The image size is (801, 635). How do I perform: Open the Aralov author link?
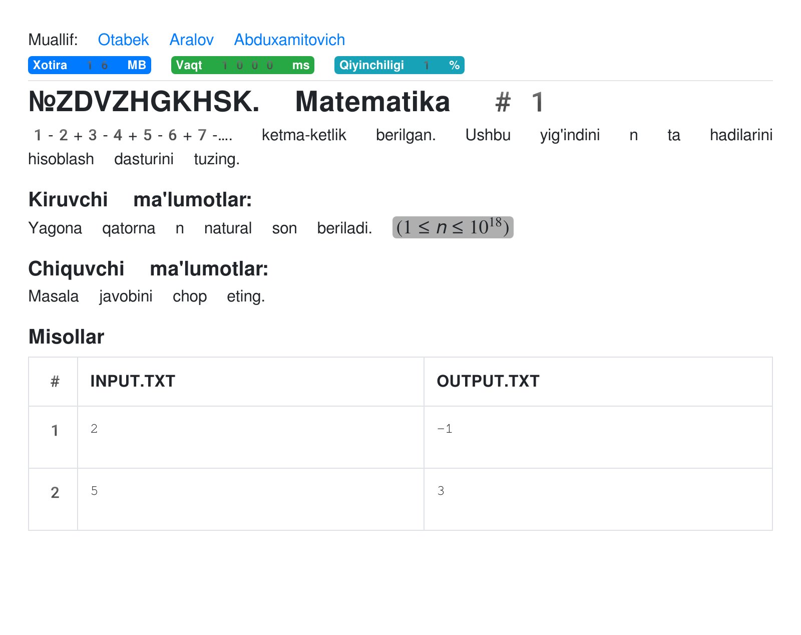[191, 40]
